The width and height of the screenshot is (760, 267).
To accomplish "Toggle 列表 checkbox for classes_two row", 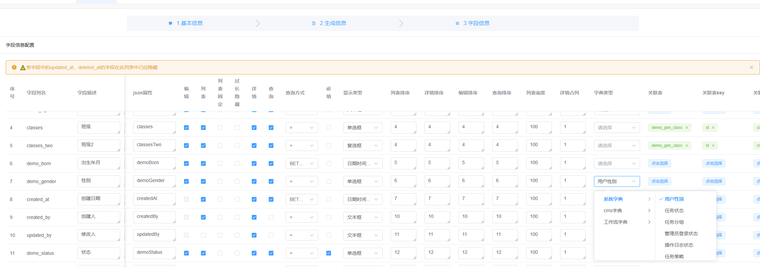I will click(x=203, y=146).
